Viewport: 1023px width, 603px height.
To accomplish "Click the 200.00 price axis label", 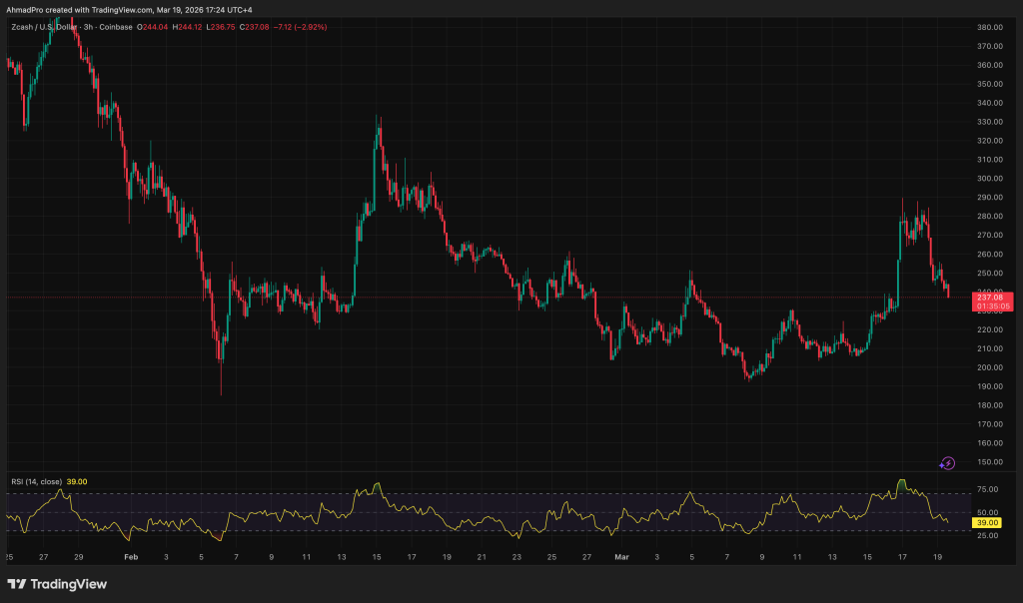I will pyautogui.click(x=990, y=367).
